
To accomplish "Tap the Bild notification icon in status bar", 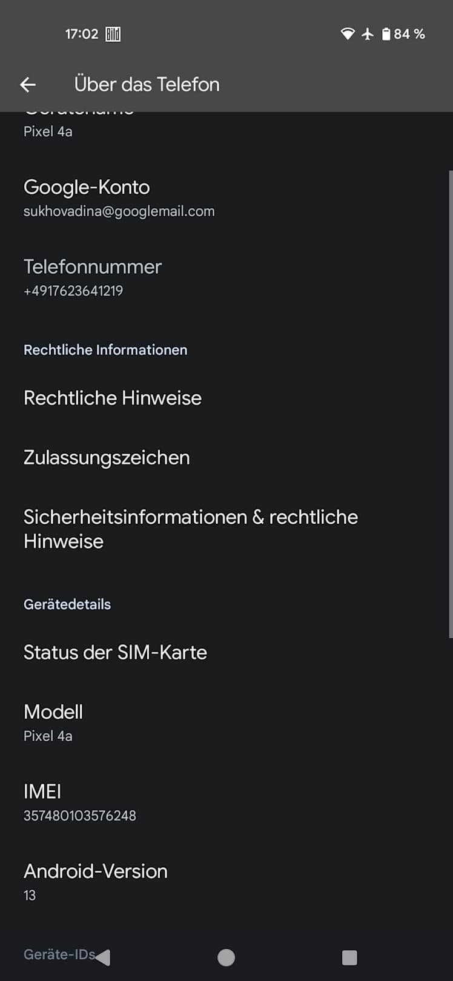I will pos(113,34).
